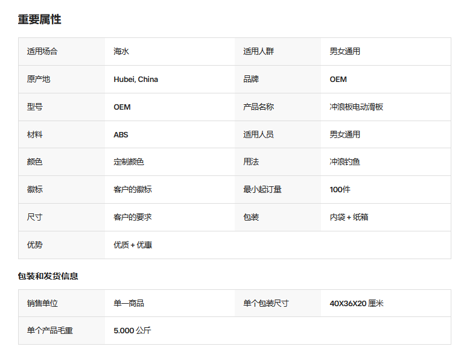The image size is (461, 358).
Task: Select the 品牌 label
Action: (251, 80)
